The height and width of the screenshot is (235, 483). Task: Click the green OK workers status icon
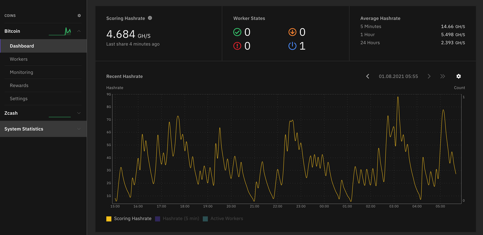tap(237, 32)
